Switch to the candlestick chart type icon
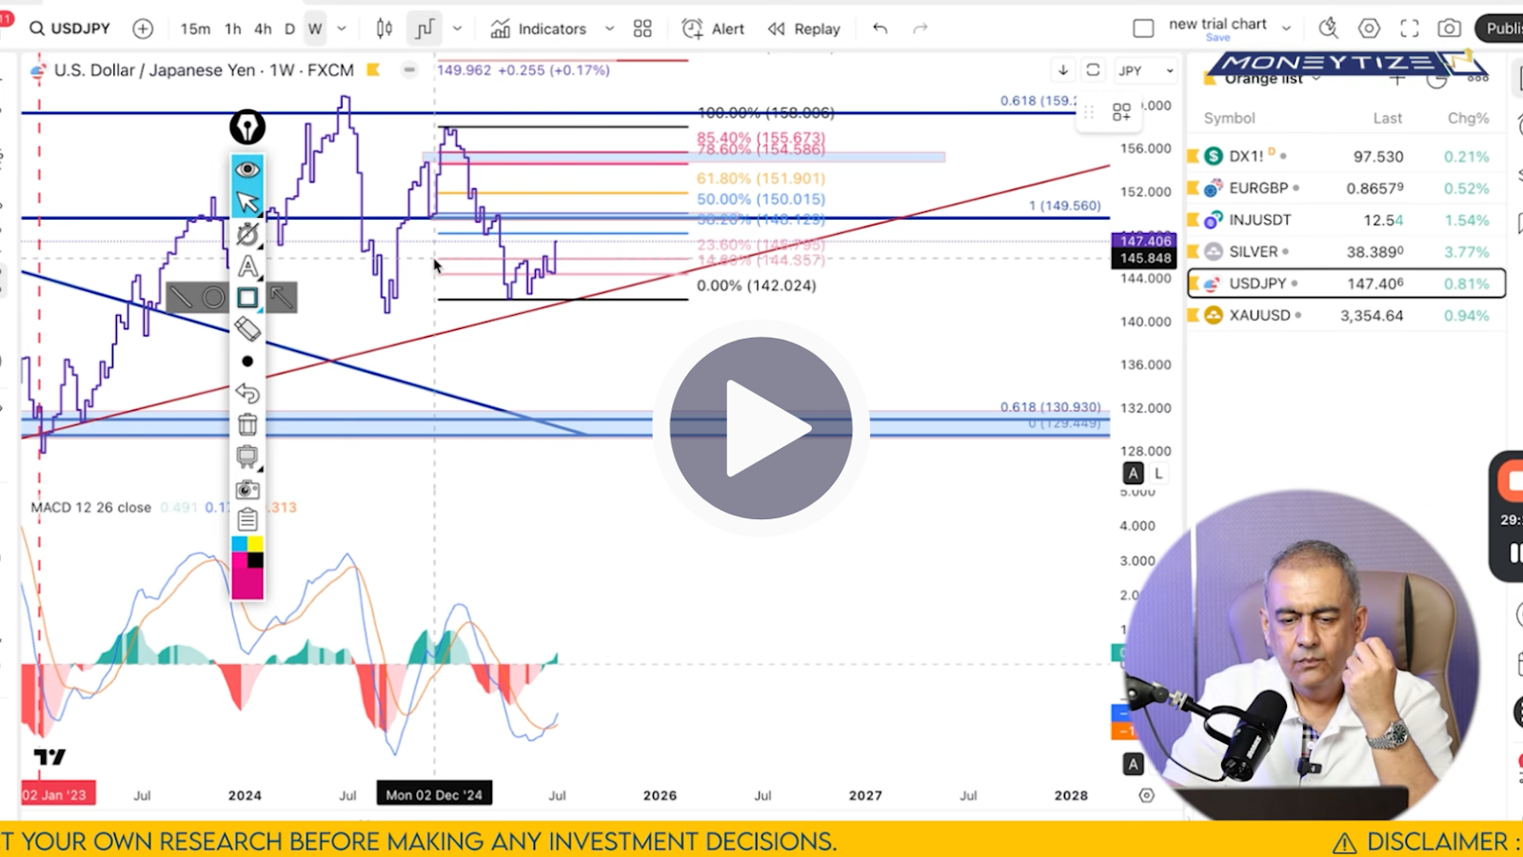 (x=385, y=29)
